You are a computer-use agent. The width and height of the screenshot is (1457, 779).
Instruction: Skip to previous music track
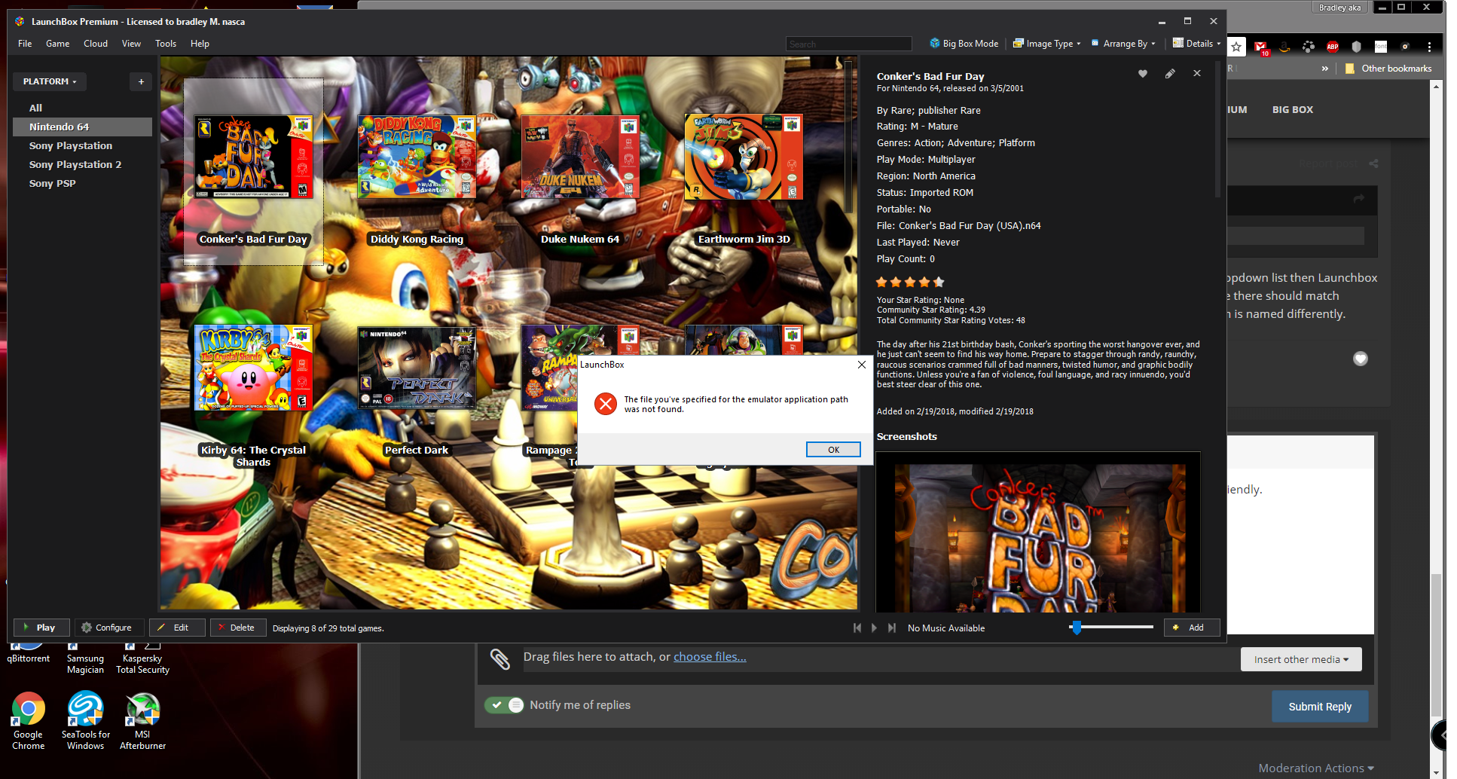[x=857, y=628]
